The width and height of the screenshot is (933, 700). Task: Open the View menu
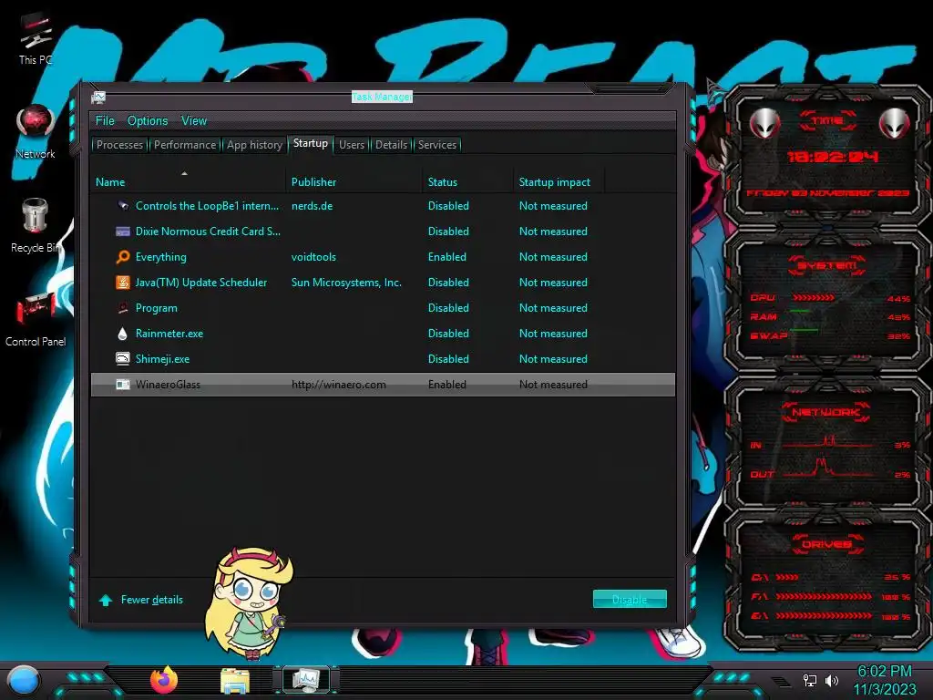[194, 121]
